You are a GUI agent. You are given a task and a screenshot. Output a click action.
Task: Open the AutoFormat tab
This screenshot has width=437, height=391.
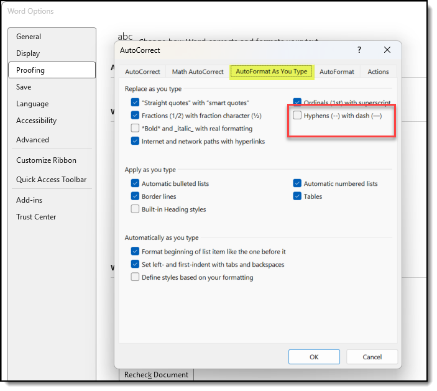(x=336, y=71)
